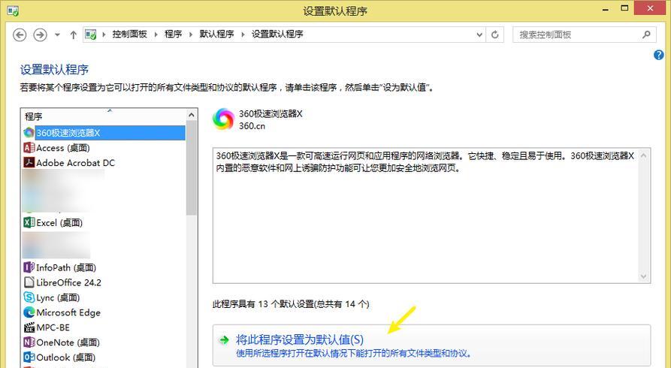Image resolution: width=671 pixels, height=368 pixels.
Task: Click the MPC-BE clapperboard icon
Action: [x=29, y=327]
